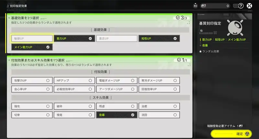Select the 意志UP base effect

(x=117, y=38)
